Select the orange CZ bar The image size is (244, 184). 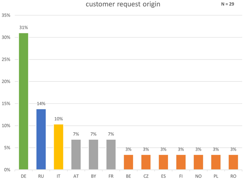point(146,162)
